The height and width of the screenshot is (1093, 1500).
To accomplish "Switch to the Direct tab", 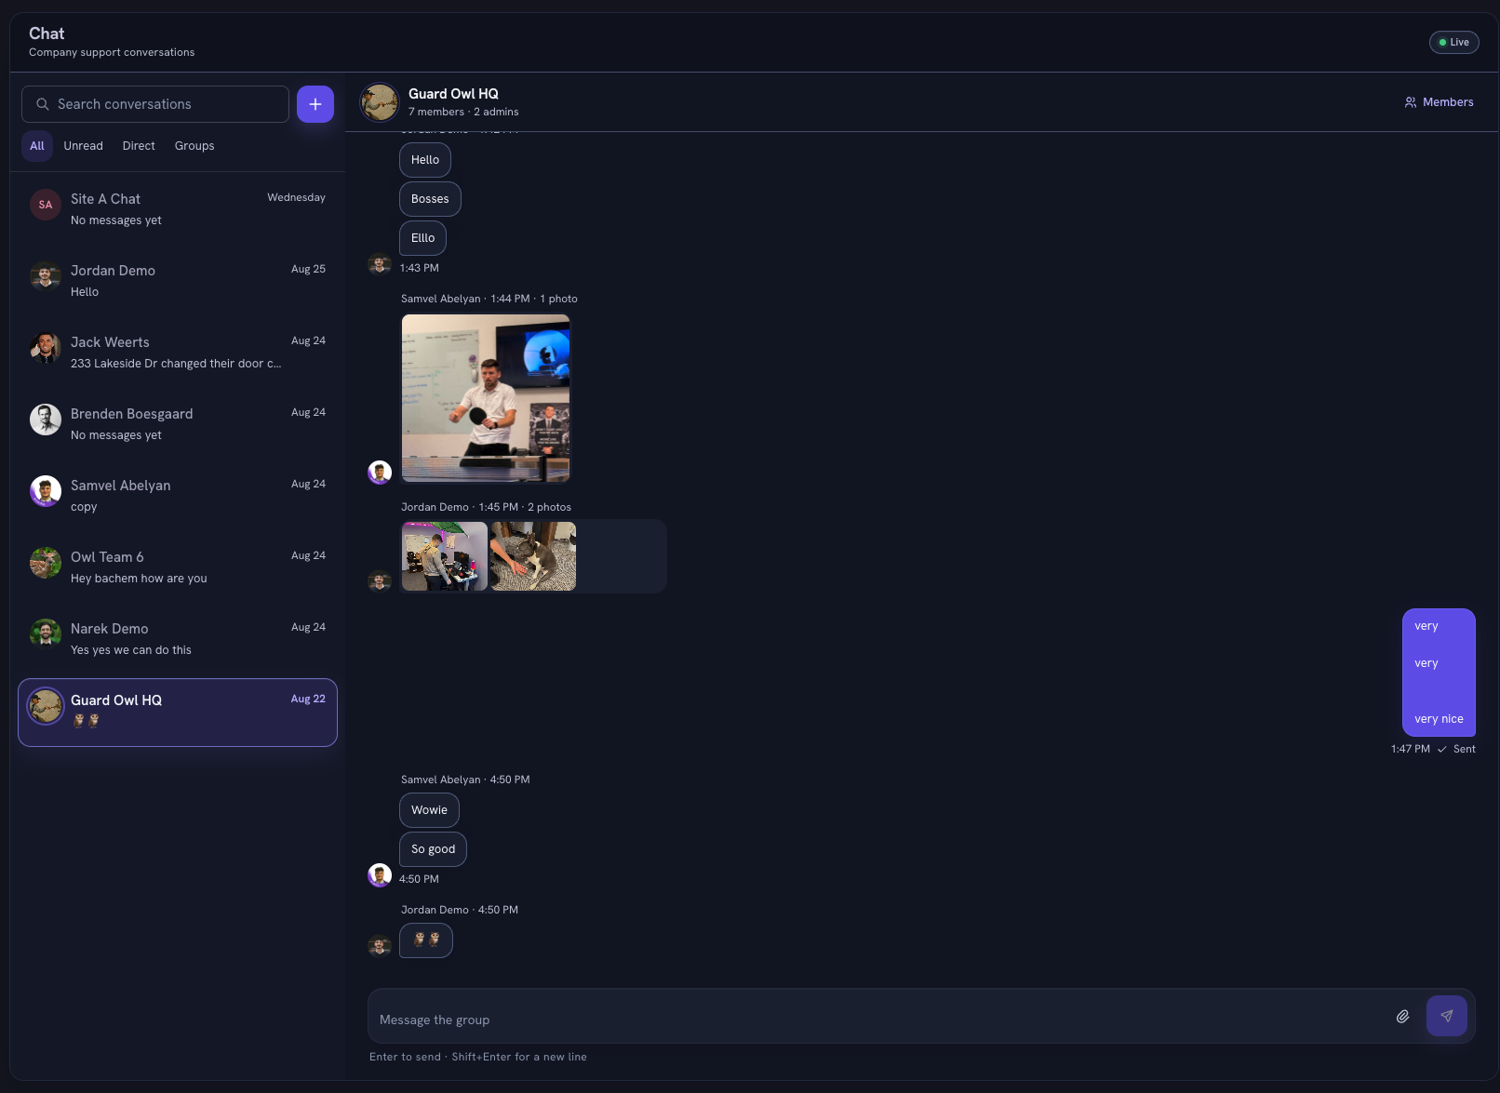I will tap(139, 146).
